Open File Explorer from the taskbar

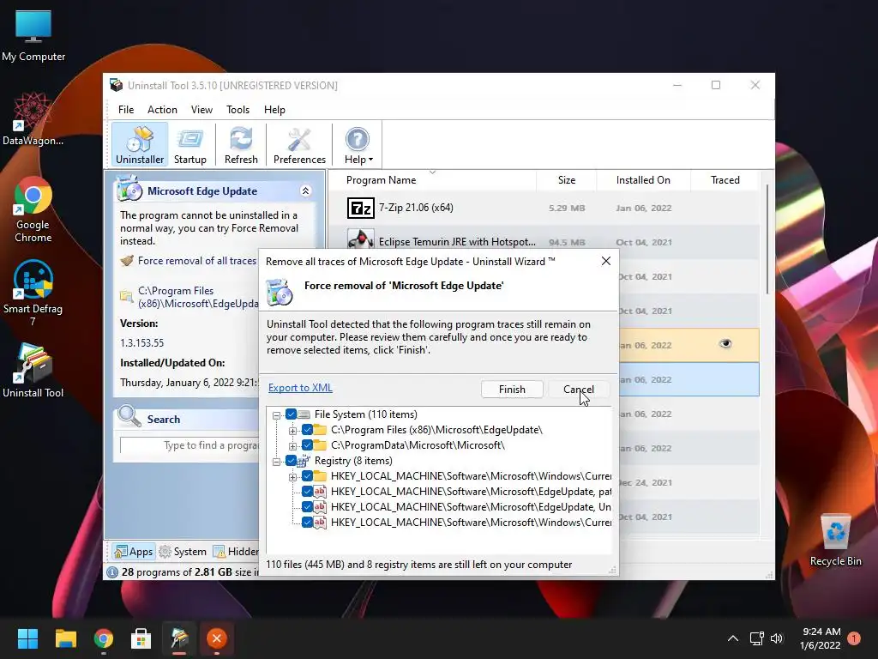(x=65, y=638)
